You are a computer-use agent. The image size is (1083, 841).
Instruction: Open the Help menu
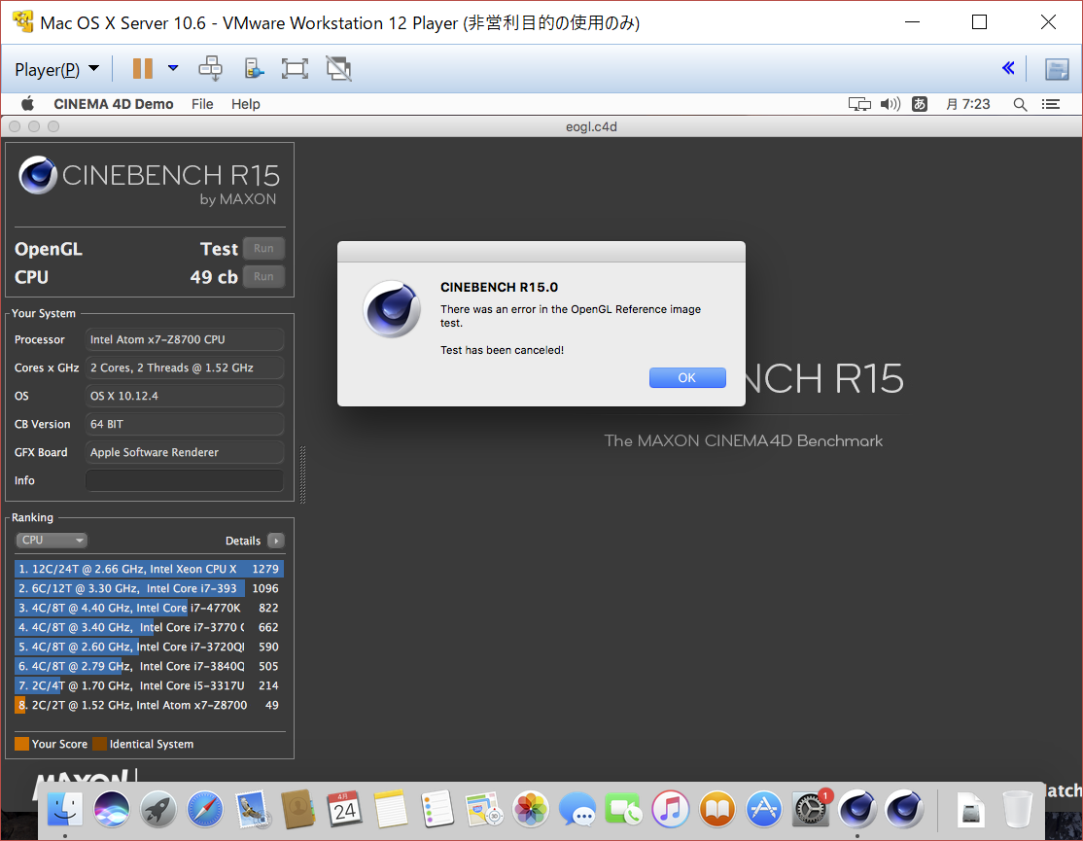246,104
